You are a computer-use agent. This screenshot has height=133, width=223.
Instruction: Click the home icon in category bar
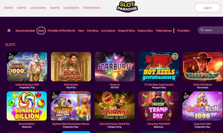coord(9,30)
